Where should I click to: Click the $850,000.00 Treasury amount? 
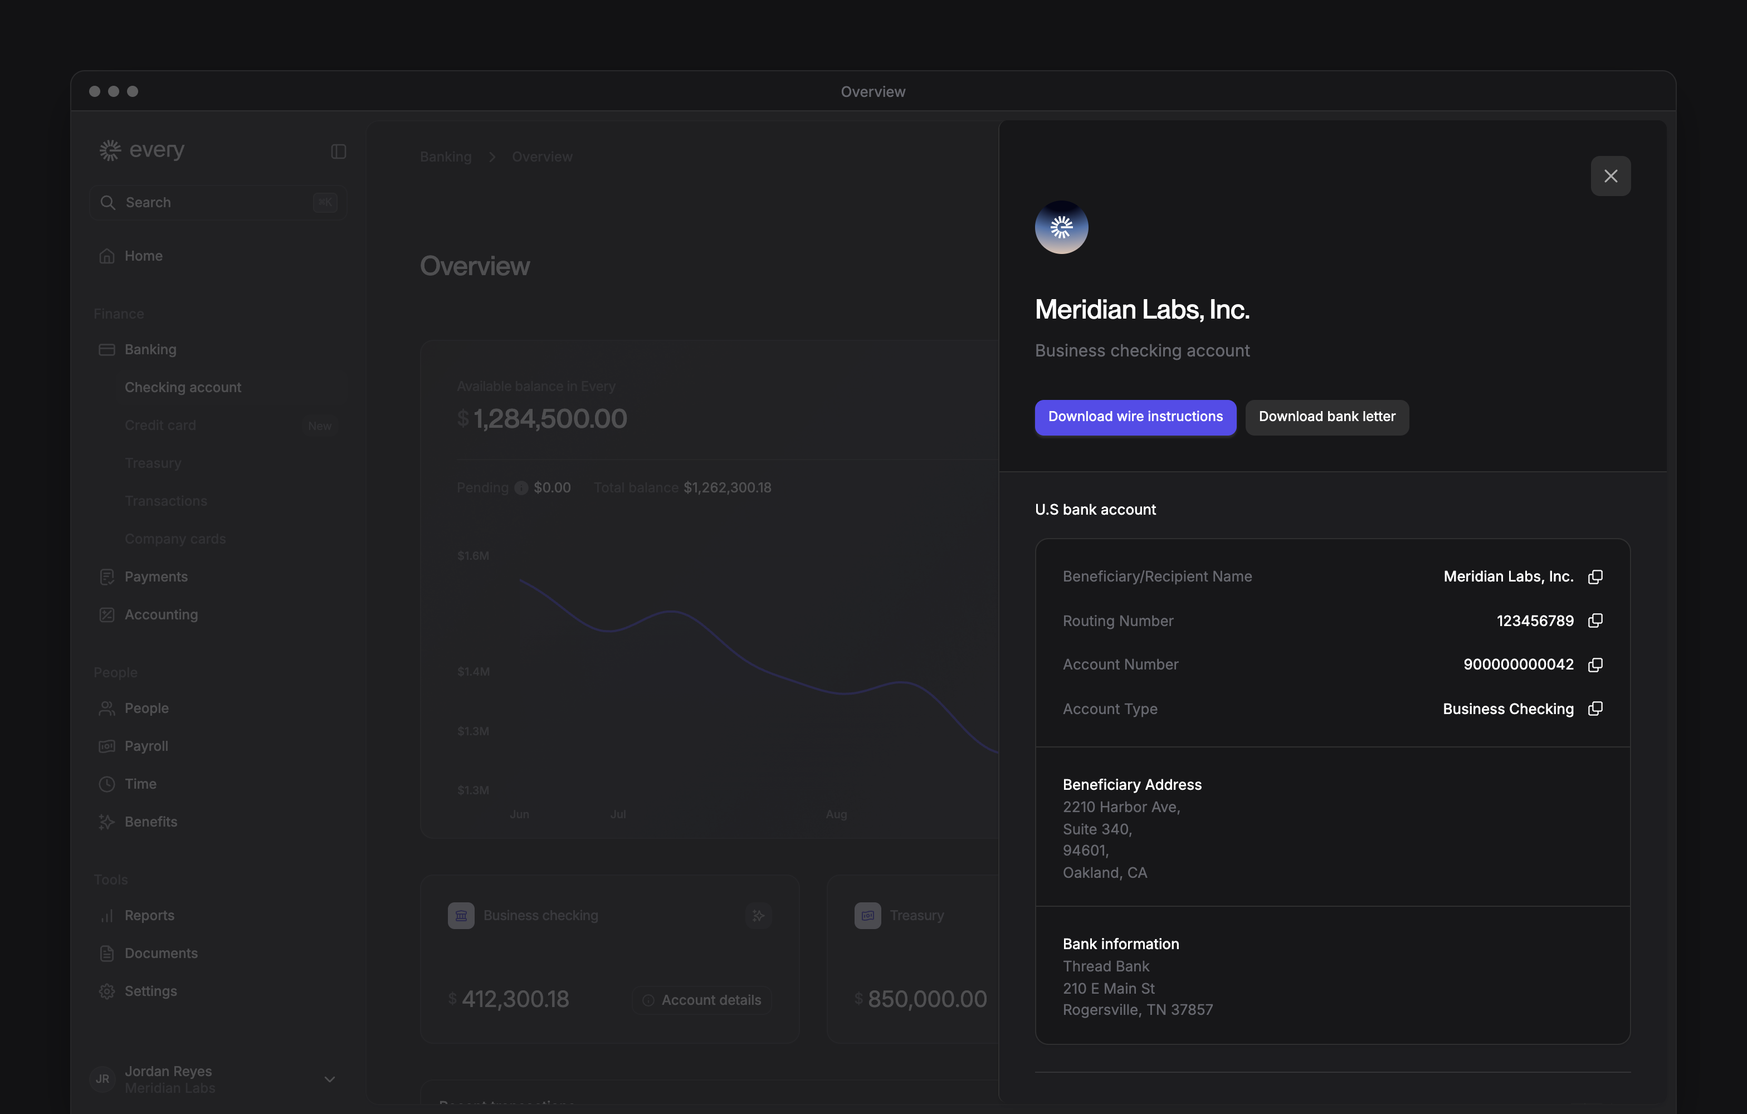920,999
